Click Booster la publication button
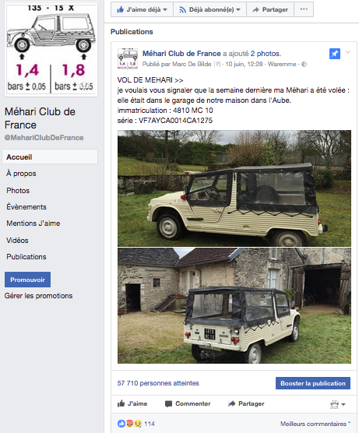This screenshot has height=433, width=359. pos(313,383)
